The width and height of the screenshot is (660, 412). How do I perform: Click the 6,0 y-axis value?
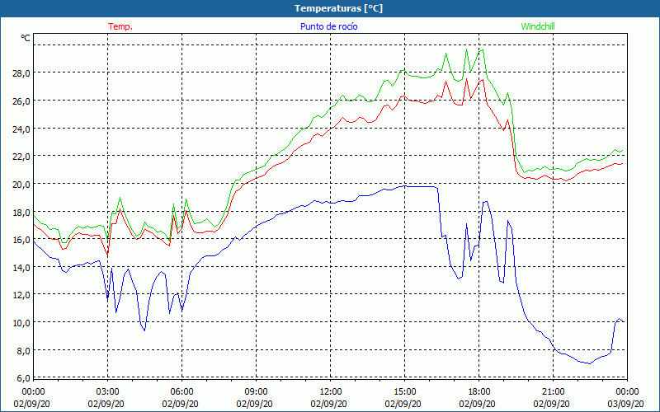click(23, 378)
